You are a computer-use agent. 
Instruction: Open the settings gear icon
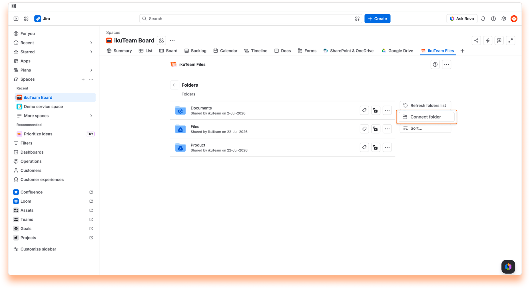click(504, 19)
